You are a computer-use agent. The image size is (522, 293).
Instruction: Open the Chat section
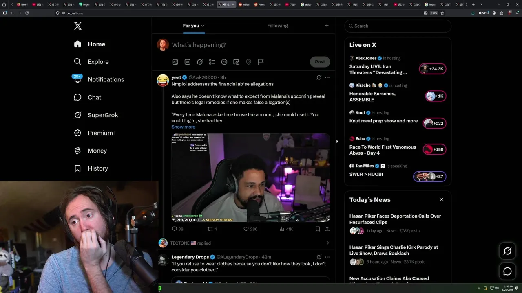(87, 97)
